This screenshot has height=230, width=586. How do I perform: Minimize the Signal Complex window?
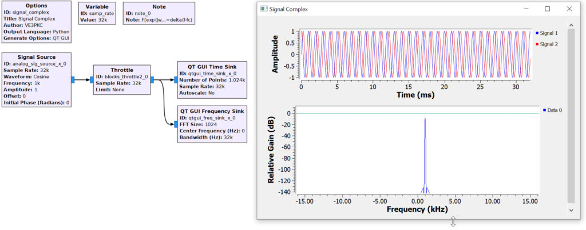click(x=526, y=9)
